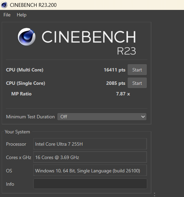Image resolution: width=184 pixels, height=197 pixels.
Task: Open the File menu
Action: point(7,15)
